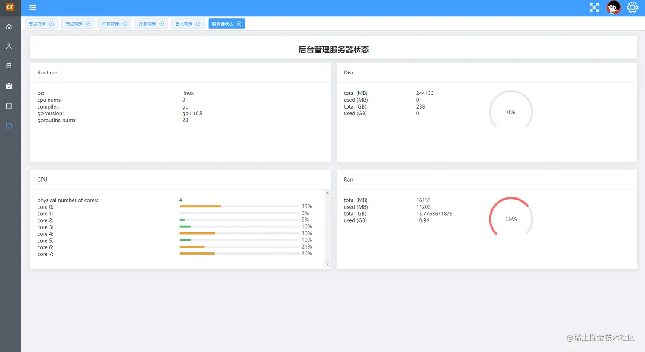Click the core 0 usage progress bar
This screenshot has height=352, width=645.
coord(239,206)
